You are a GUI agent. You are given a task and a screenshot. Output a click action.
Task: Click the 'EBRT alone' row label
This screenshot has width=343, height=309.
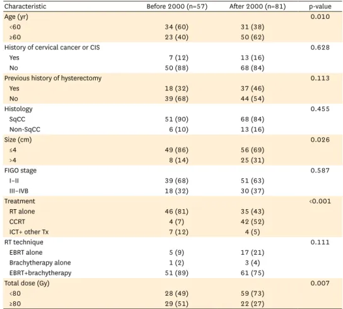(26, 252)
